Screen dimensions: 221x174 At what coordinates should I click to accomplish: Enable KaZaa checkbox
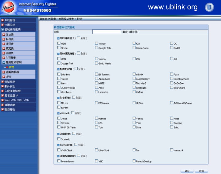coord(134,92)
